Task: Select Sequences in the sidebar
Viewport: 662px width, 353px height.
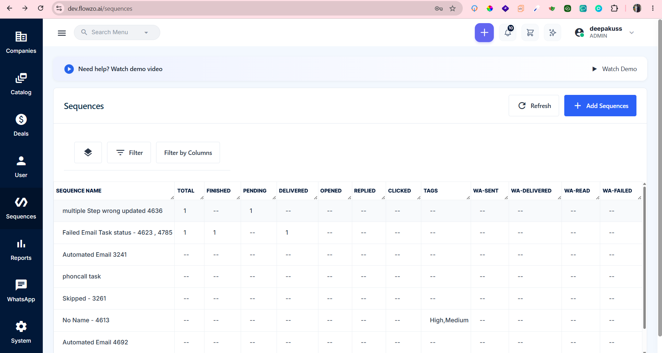Action: tap(21, 208)
